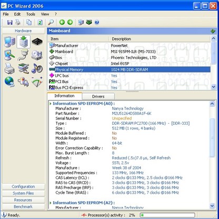
Task: Click information pane scroll up arrow
Action: 212,104
